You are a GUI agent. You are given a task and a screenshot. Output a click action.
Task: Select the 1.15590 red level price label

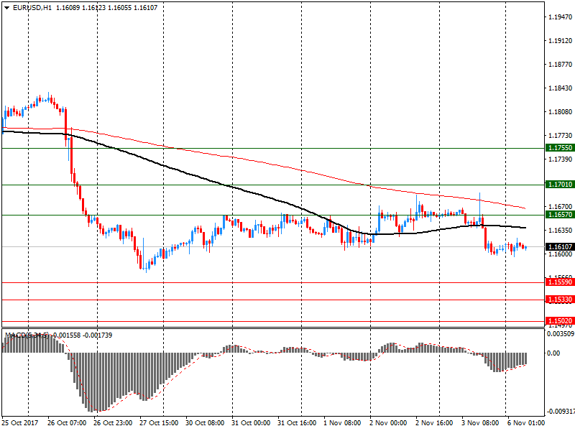pos(560,282)
